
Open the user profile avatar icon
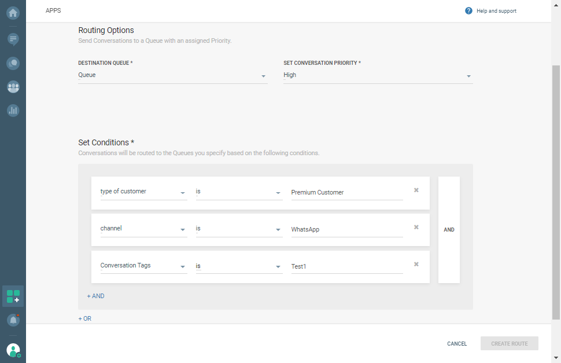13,350
